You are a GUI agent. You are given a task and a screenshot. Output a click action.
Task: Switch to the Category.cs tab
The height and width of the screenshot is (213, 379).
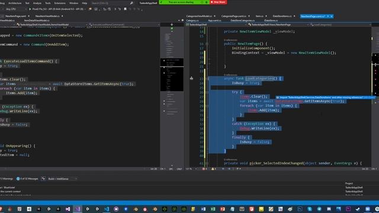pyautogui.click(x=192, y=21)
